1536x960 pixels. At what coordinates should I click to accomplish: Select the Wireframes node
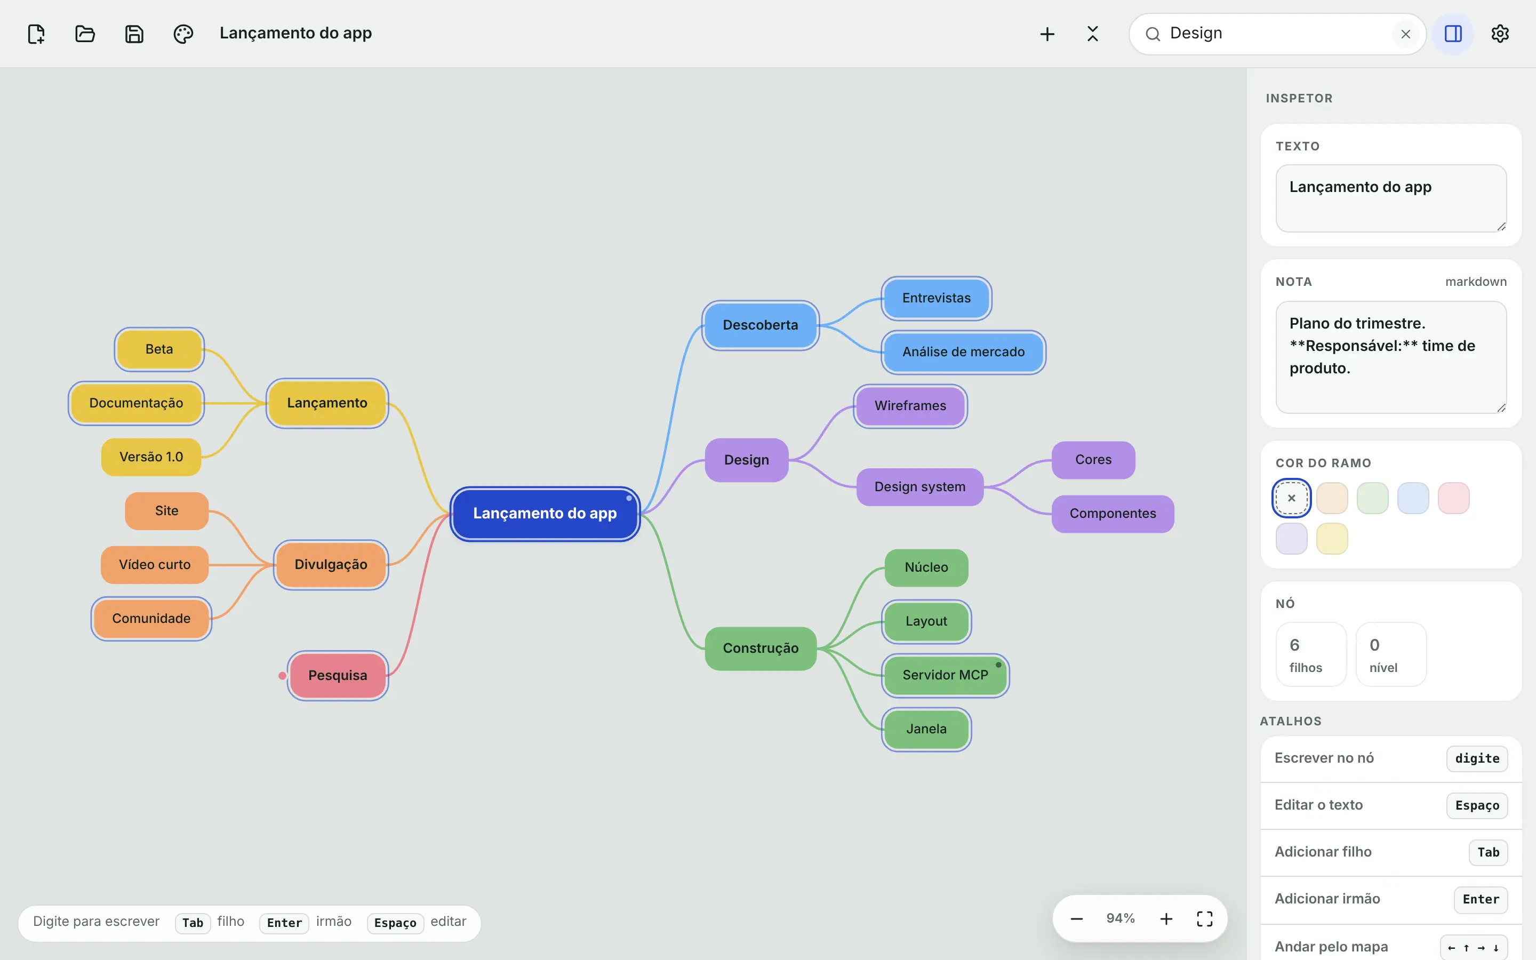click(910, 406)
